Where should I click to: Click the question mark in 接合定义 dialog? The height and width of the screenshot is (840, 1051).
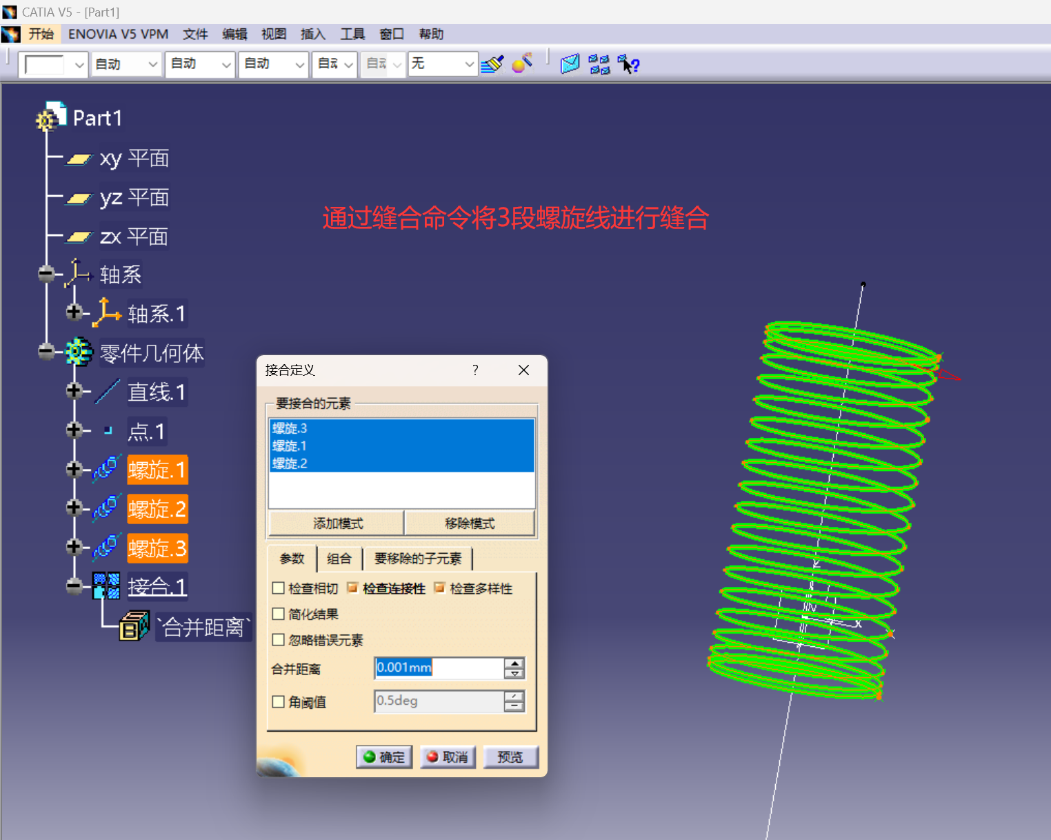point(475,370)
